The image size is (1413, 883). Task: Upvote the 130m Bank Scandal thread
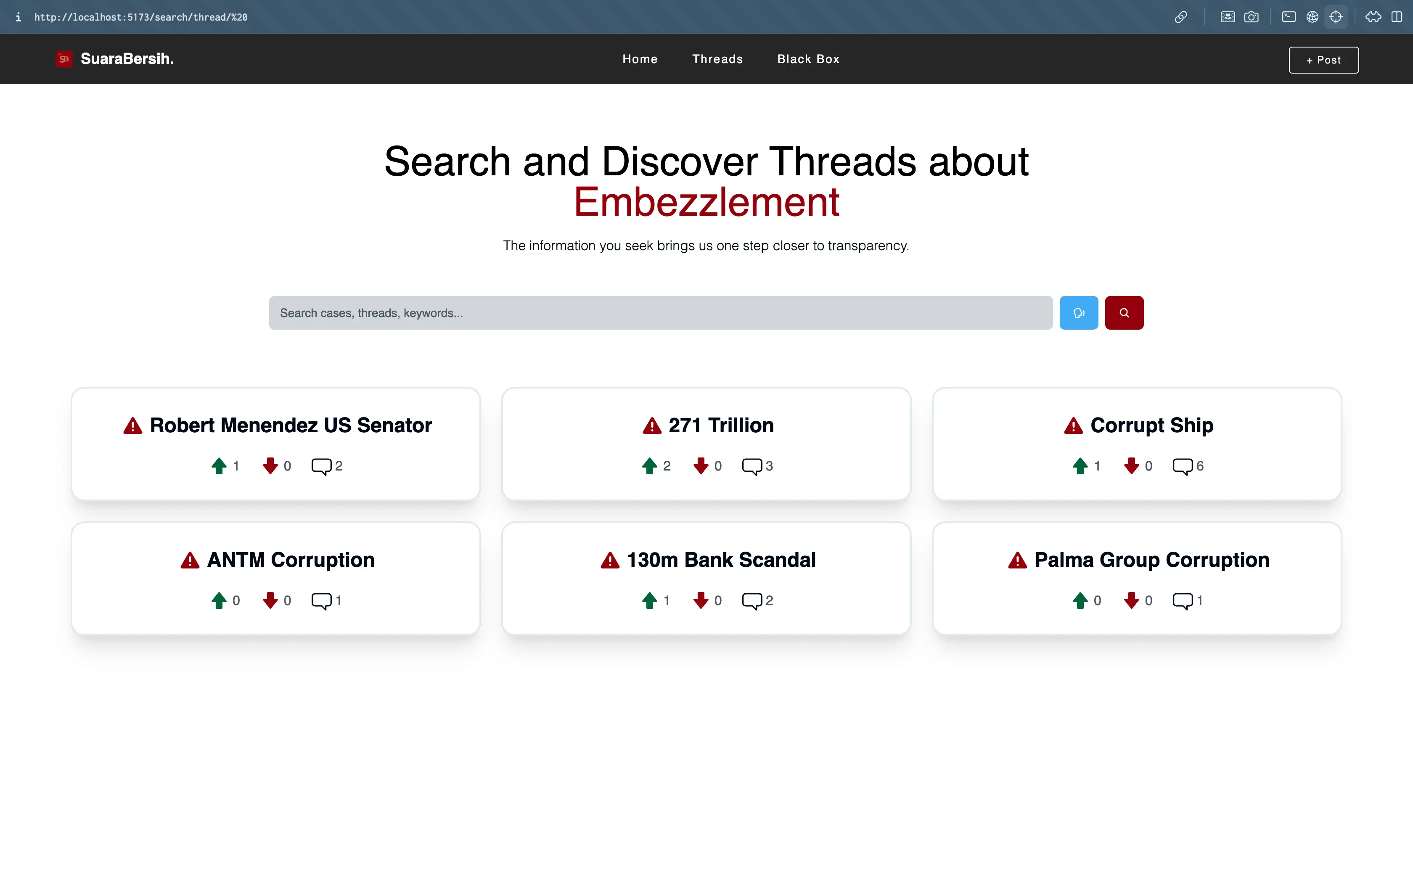[x=650, y=600]
